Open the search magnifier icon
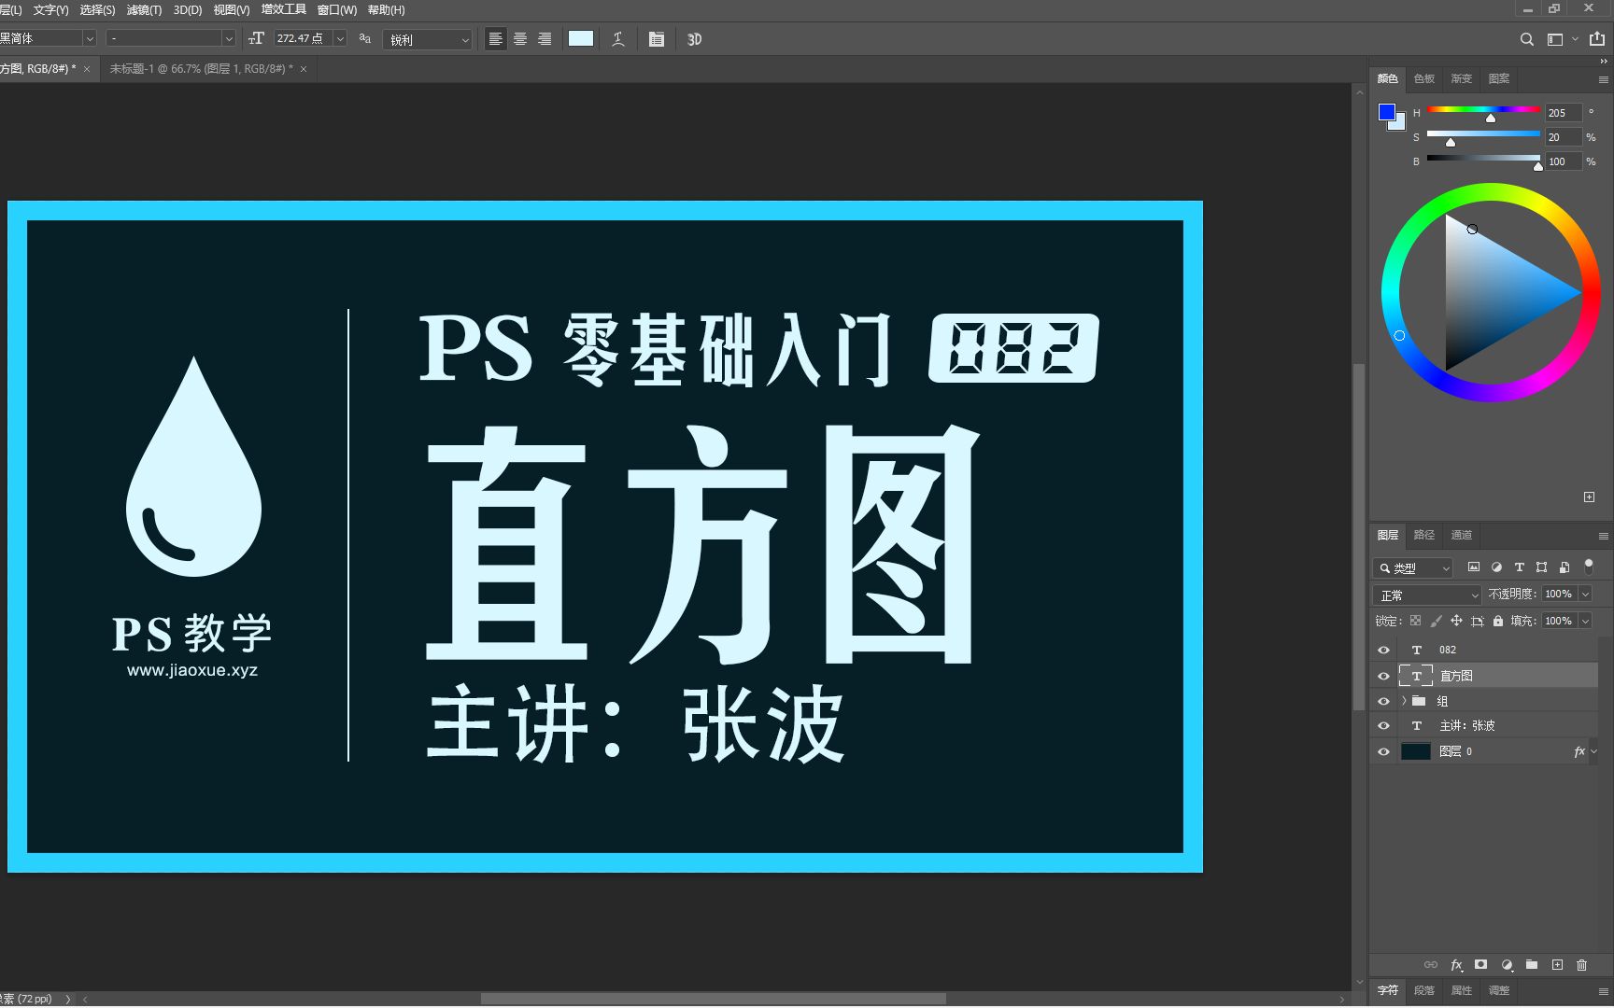This screenshot has width=1614, height=1008. click(x=1526, y=39)
